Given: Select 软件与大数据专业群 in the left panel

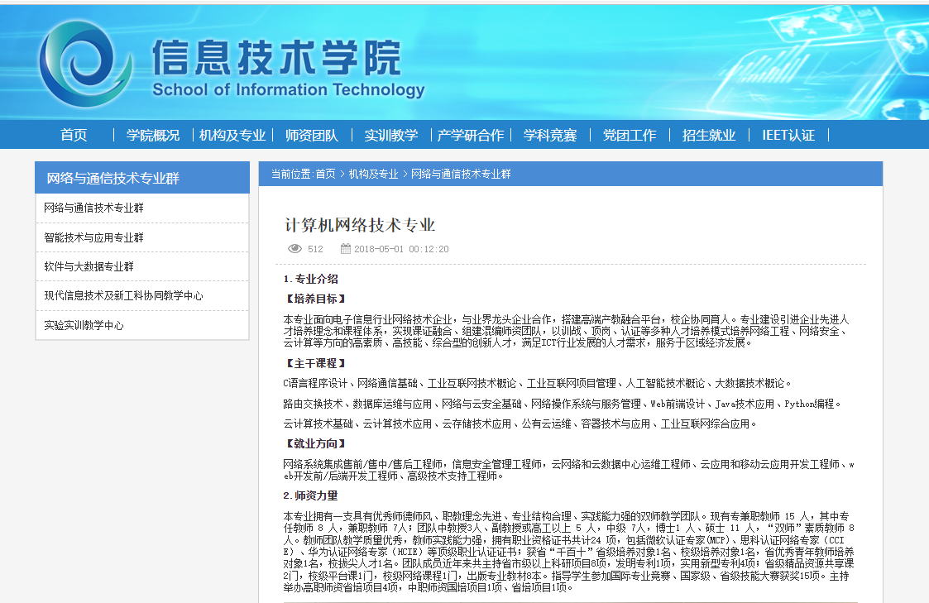Looking at the screenshot, I should [89, 266].
